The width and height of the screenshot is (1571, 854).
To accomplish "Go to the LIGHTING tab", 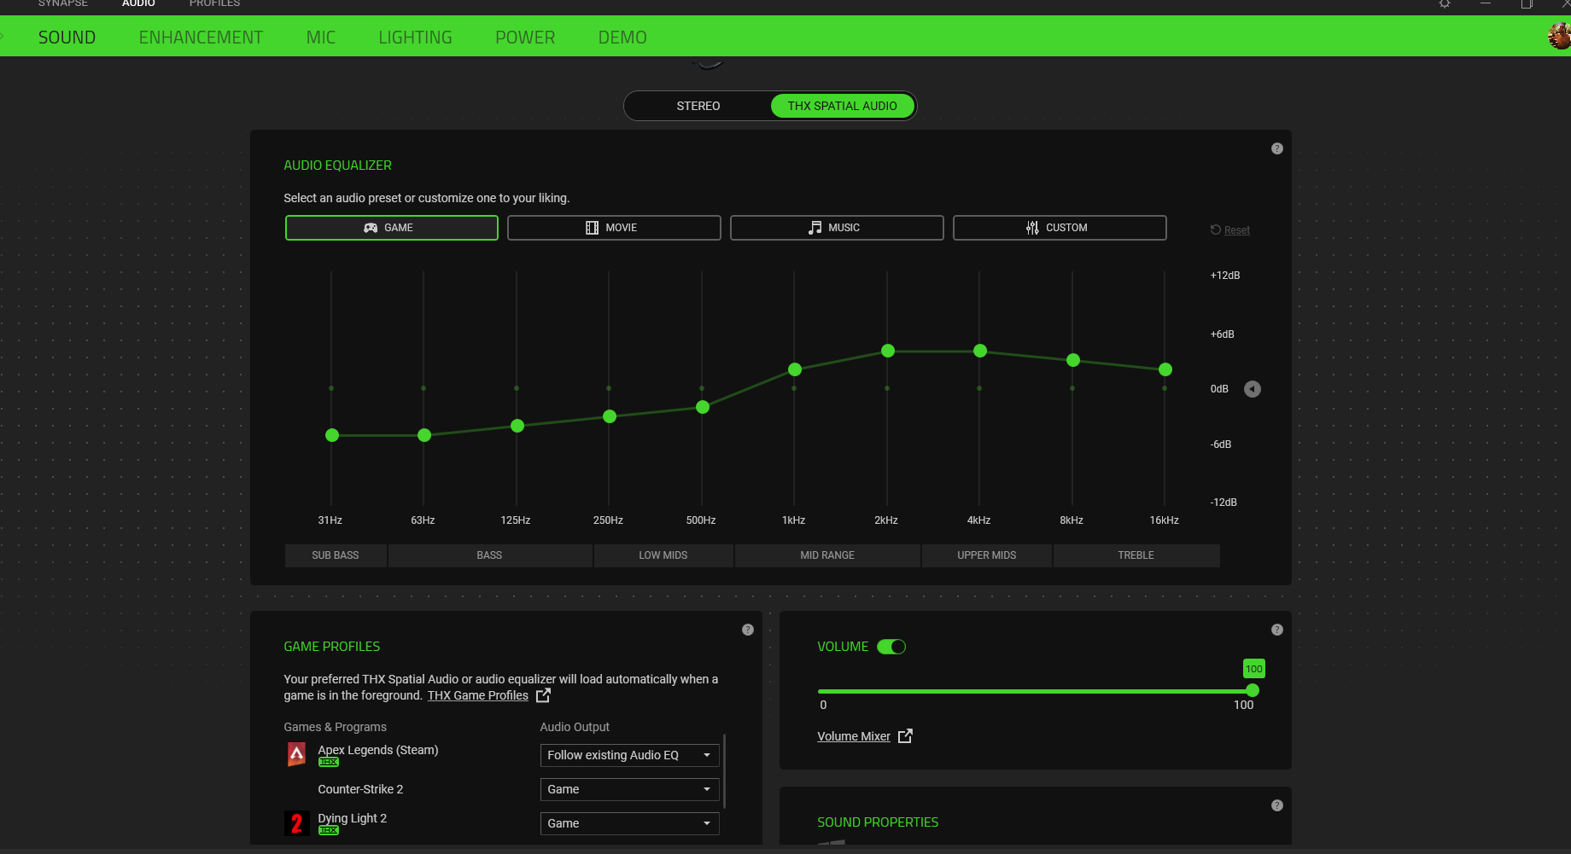I will pos(415,38).
